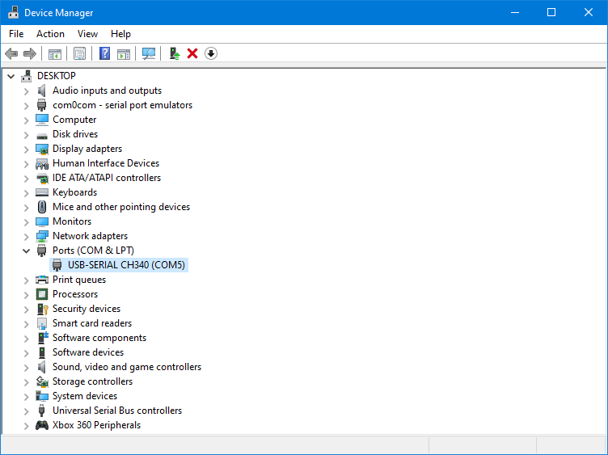Click Scan for hardware changes icon
Image resolution: width=608 pixels, height=455 pixels.
coord(149,53)
